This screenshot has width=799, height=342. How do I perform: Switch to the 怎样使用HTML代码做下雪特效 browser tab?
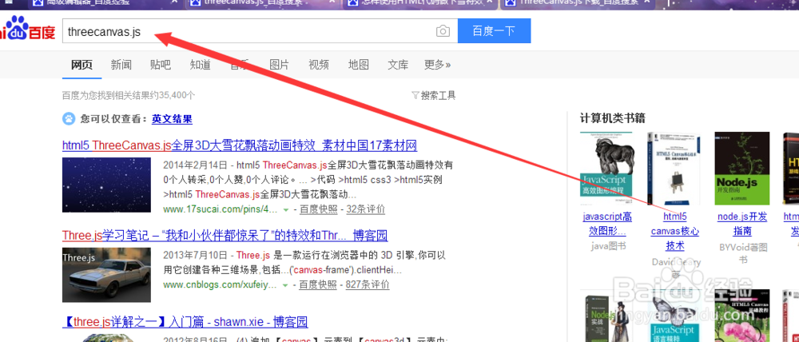[x=420, y=2]
